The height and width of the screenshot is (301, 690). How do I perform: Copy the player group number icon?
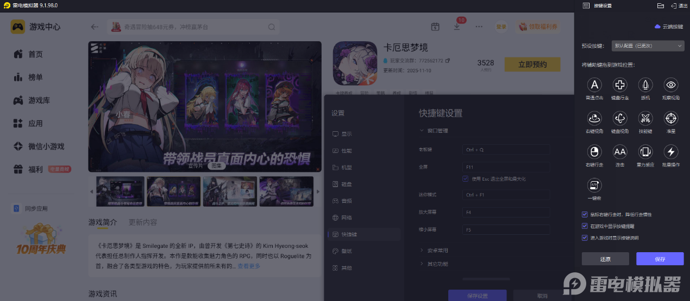pyautogui.click(x=448, y=61)
